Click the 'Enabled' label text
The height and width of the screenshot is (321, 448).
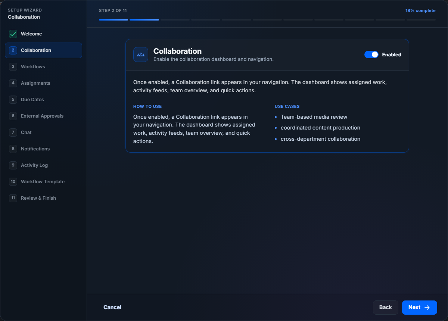392,54
